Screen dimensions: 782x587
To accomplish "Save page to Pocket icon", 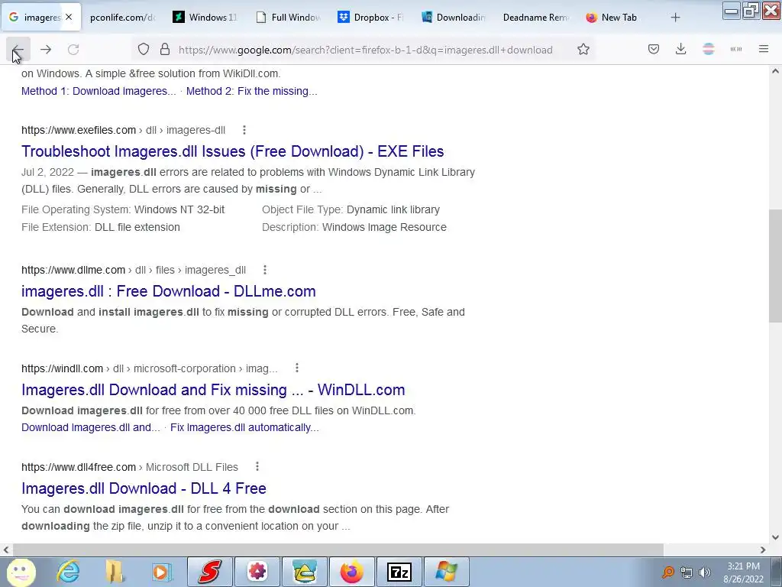I will (x=654, y=50).
